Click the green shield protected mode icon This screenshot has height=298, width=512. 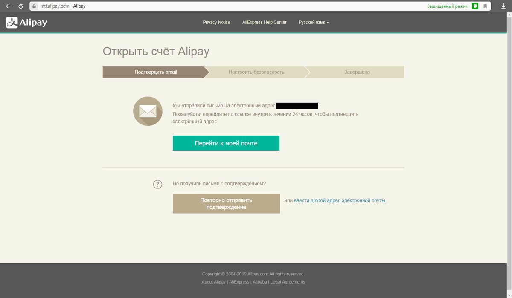[x=475, y=6]
